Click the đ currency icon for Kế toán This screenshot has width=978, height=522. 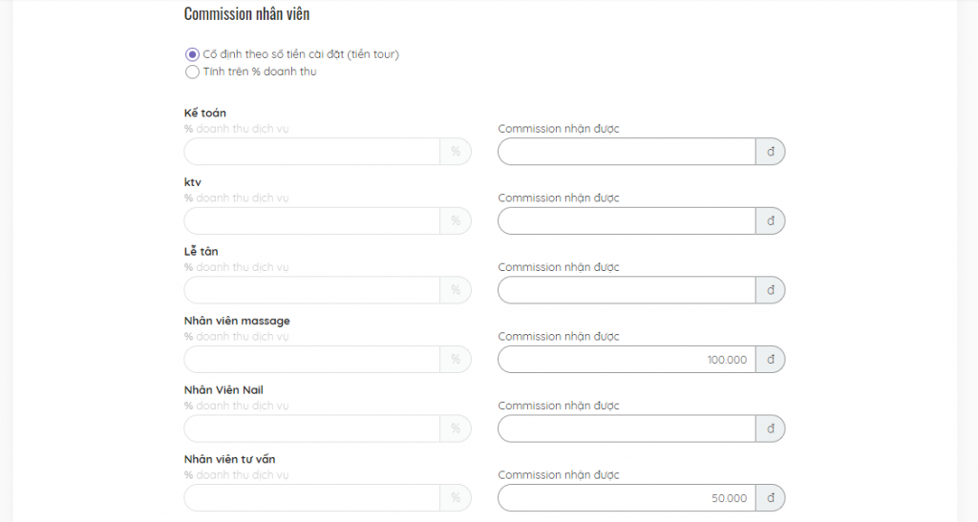tap(771, 152)
